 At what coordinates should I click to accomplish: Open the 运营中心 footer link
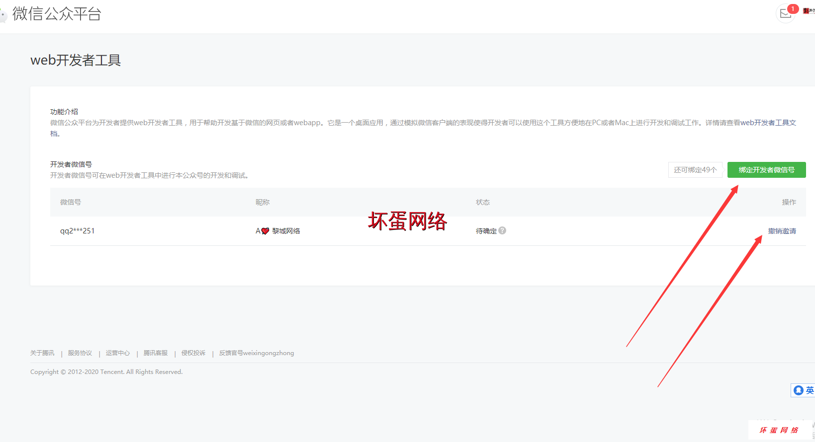118,353
